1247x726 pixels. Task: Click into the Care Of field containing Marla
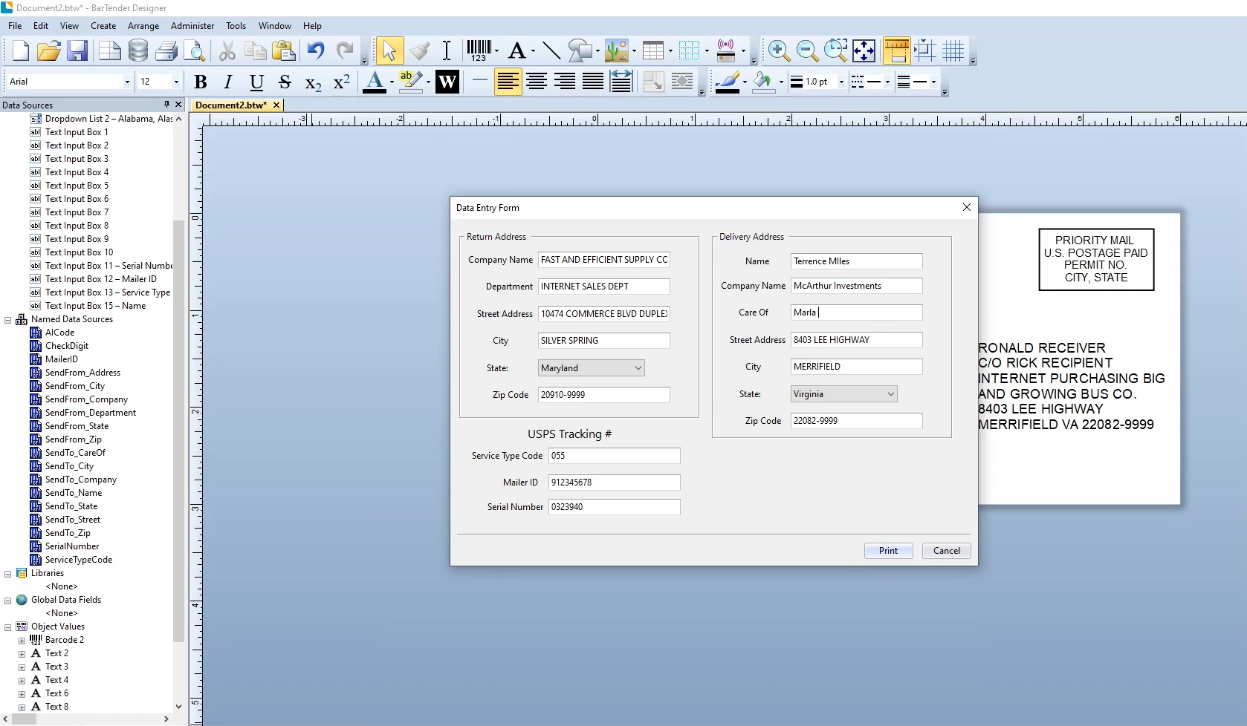coord(856,313)
